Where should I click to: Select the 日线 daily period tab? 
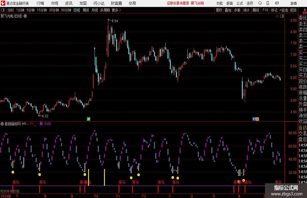tap(77, 10)
